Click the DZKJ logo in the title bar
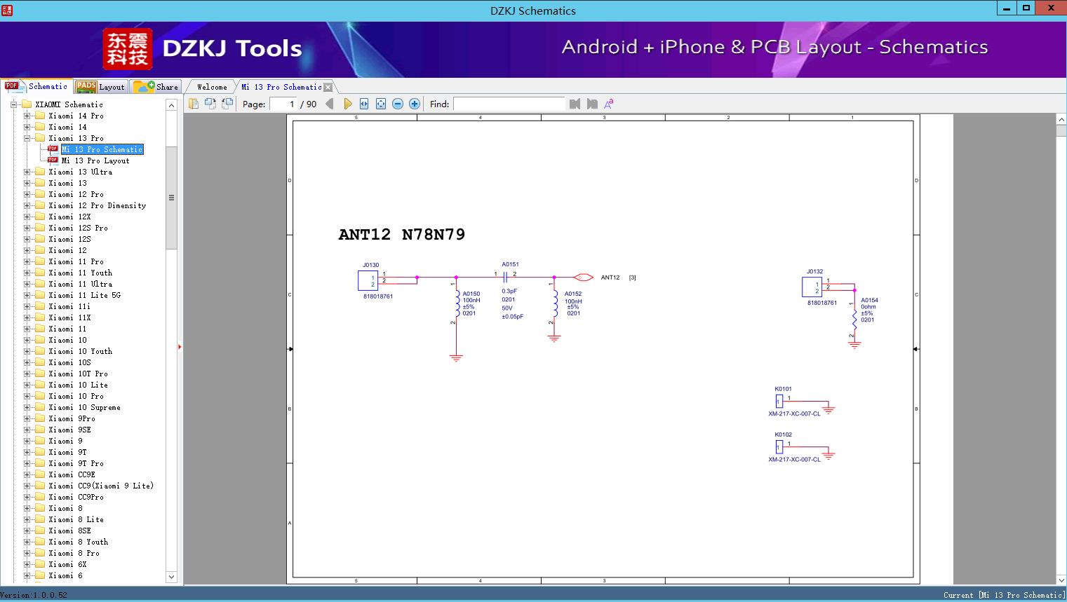 (7, 10)
